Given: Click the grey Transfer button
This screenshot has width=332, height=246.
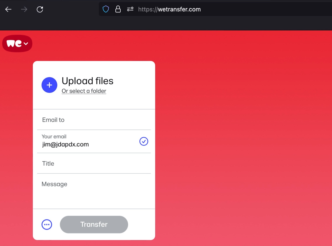Looking at the screenshot, I should tap(94, 224).
